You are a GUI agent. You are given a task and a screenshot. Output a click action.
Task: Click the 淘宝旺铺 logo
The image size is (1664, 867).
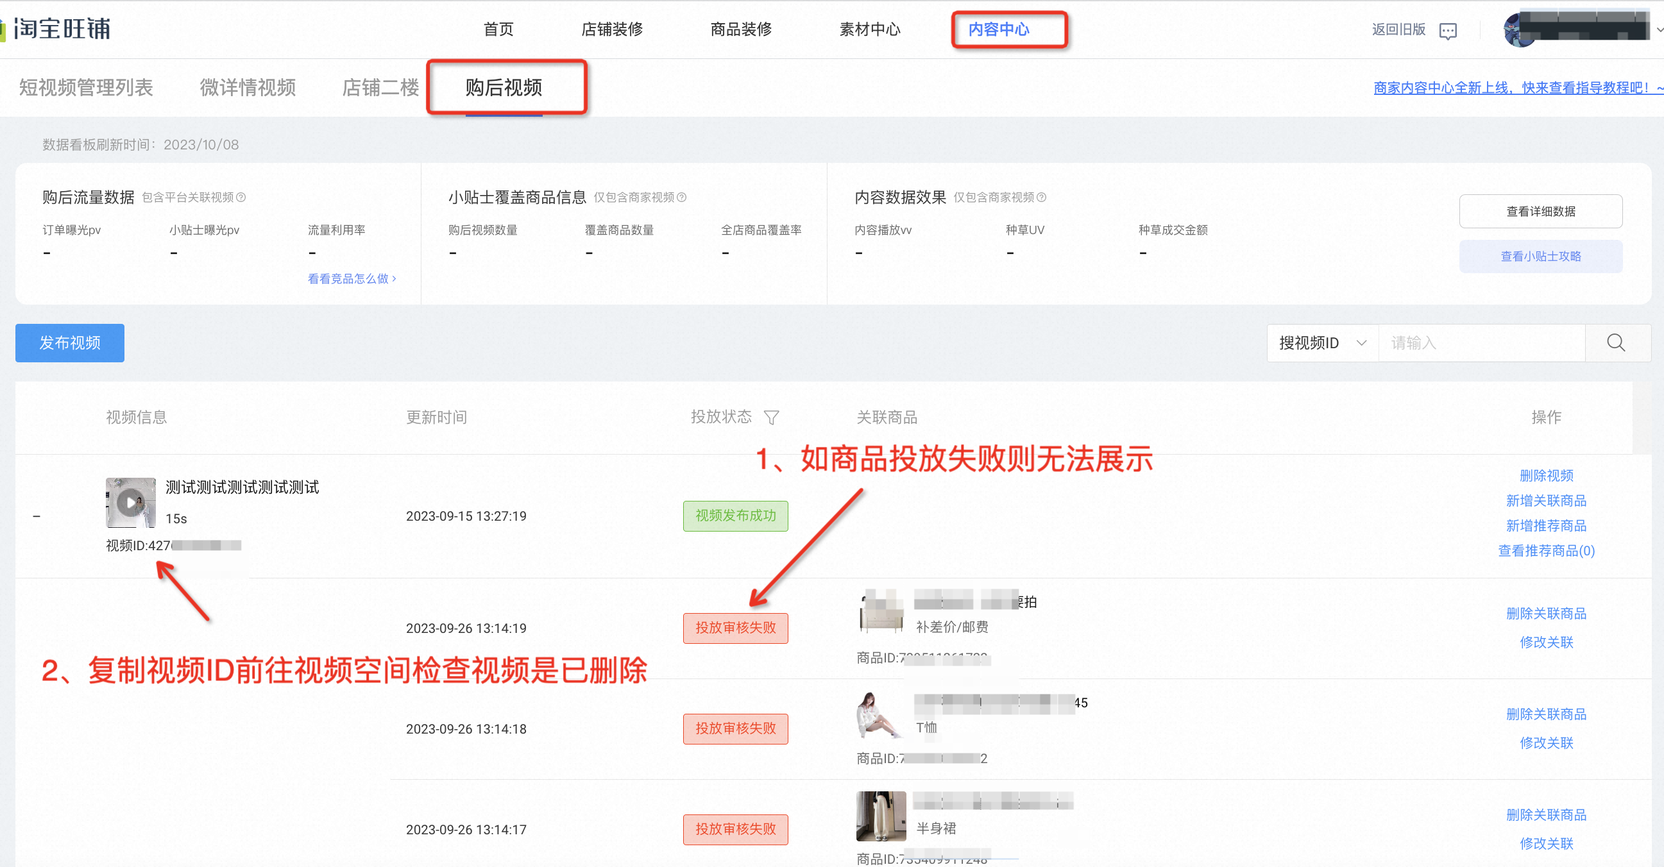[57, 29]
